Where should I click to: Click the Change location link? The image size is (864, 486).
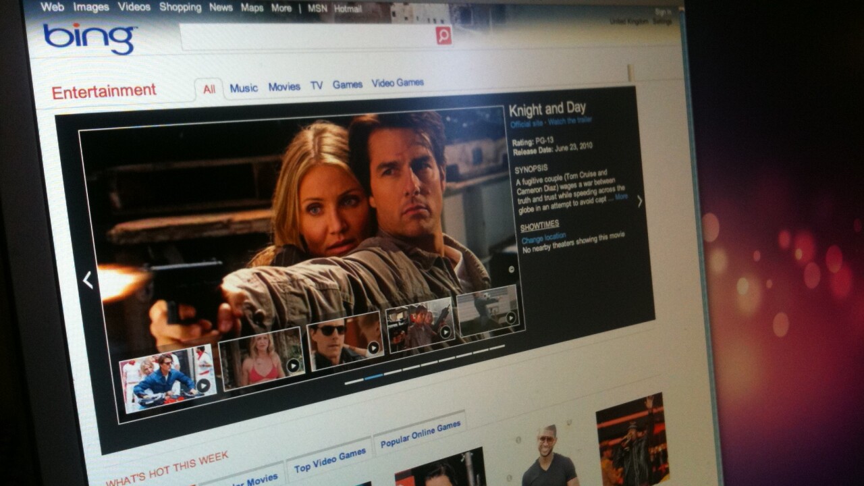[x=543, y=238]
